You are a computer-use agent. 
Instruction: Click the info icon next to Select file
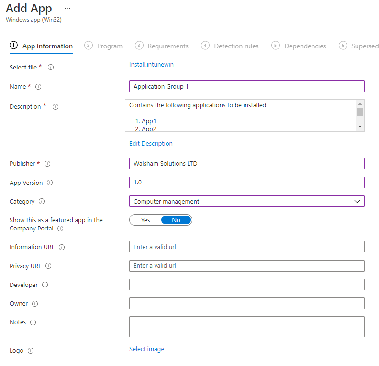point(51,67)
